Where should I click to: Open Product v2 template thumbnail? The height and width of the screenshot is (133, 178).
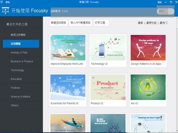point(108,87)
